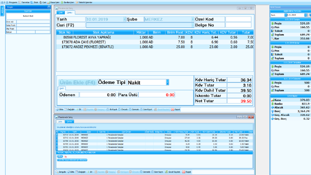Viewport: 311px width, 175px height.
Task: Click the Filtre button in lower window
Action: tap(60, 157)
